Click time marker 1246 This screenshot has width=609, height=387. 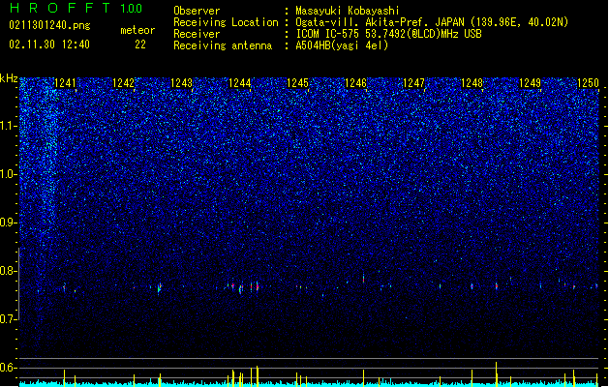(355, 83)
